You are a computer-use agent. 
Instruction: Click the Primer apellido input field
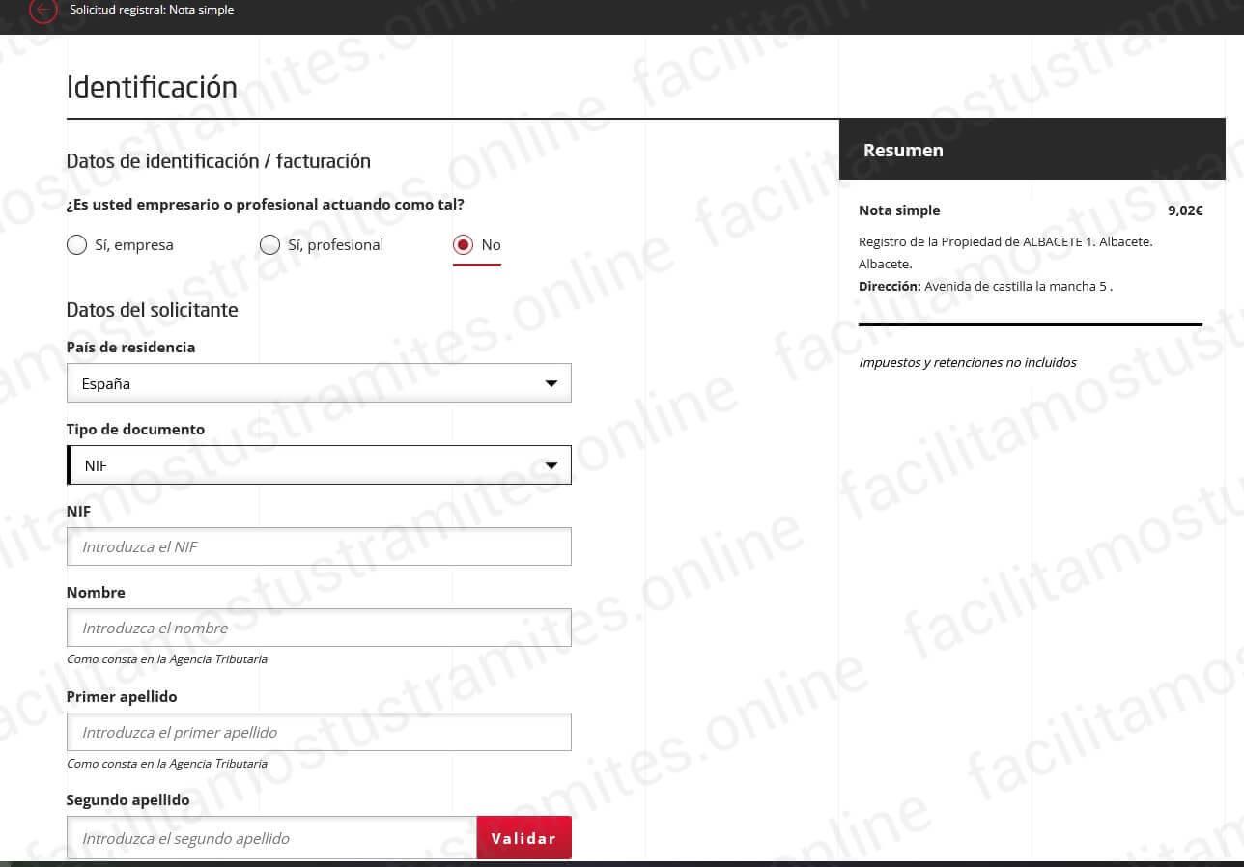319,732
